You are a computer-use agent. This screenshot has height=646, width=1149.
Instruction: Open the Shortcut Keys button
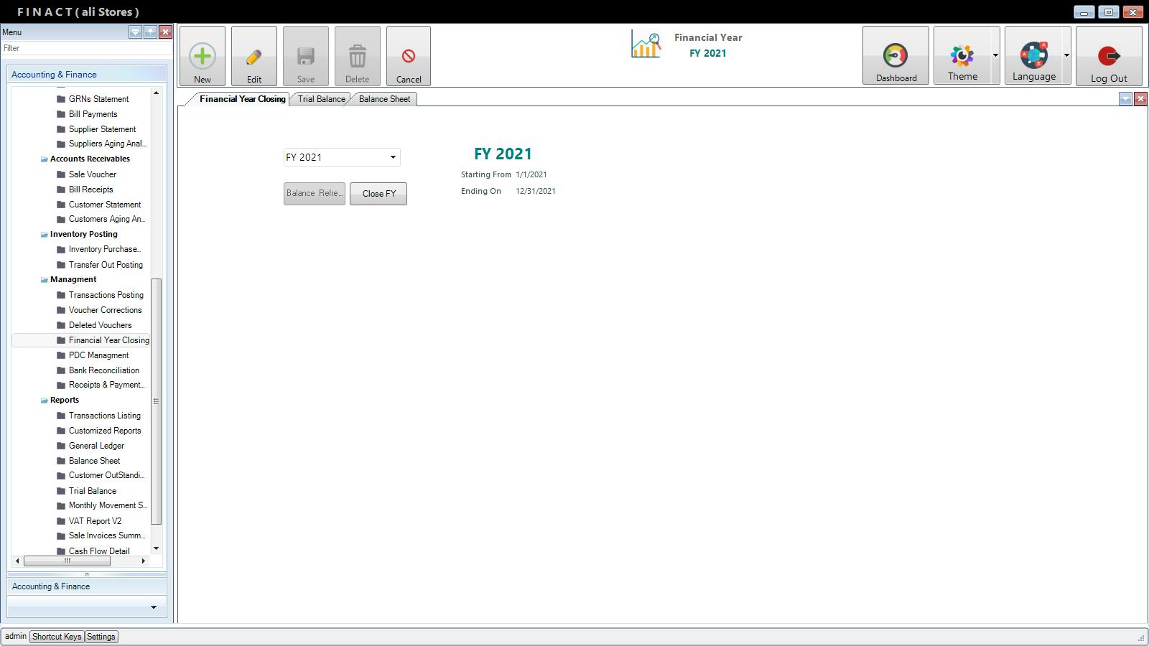point(57,637)
